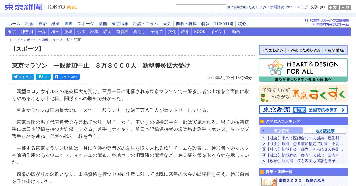Select 埼玉 regional tab

coord(55,32)
